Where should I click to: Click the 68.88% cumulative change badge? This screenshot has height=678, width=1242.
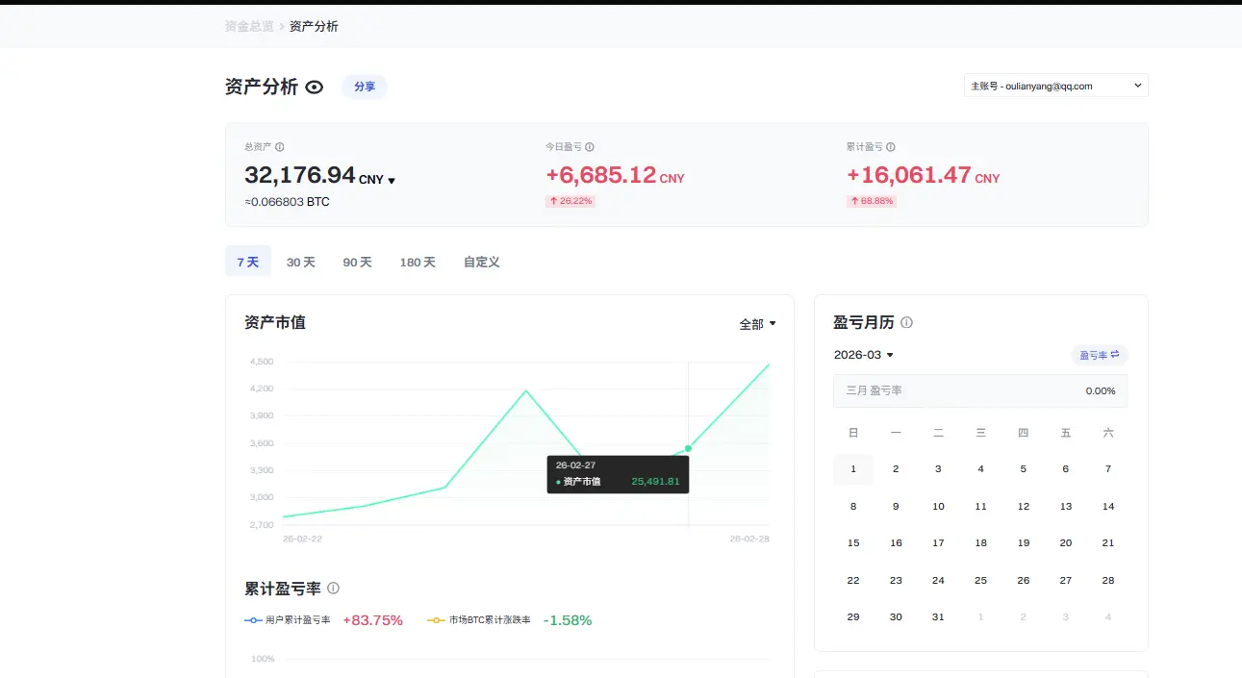point(872,201)
